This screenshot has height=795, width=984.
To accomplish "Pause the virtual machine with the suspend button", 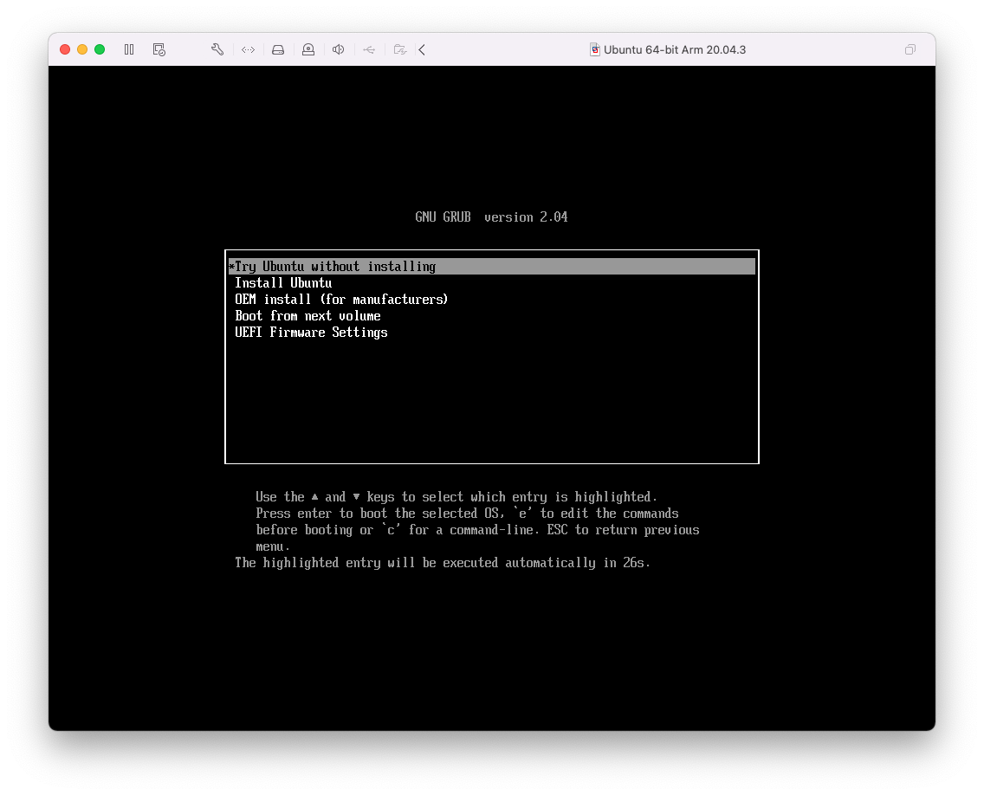I will coord(129,49).
